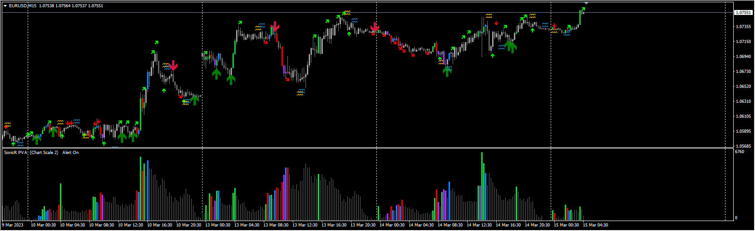Click price level 1.06105 on the axis
755x231 pixels.
tap(743, 116)
